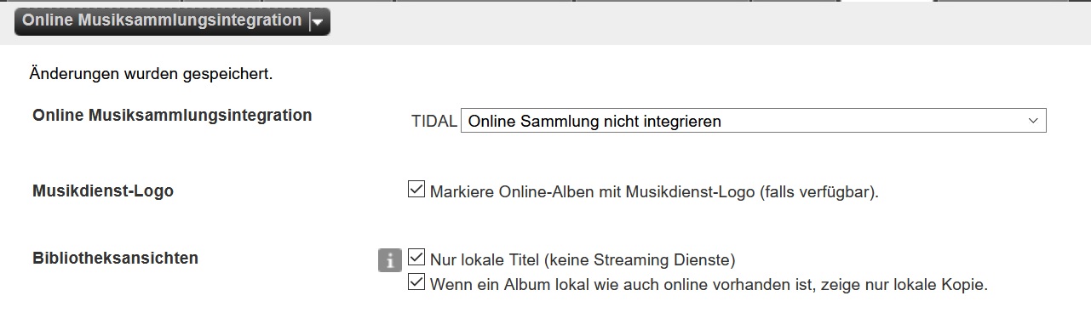The height and width of the screenshot is (330, 1091).
Task: Click the 'Änderungen wurden gespeichert.' status message
Action: (x=151, y=74)
